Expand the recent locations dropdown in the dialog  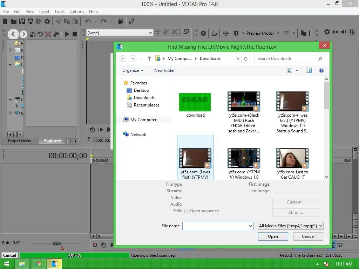click(142, 58)
